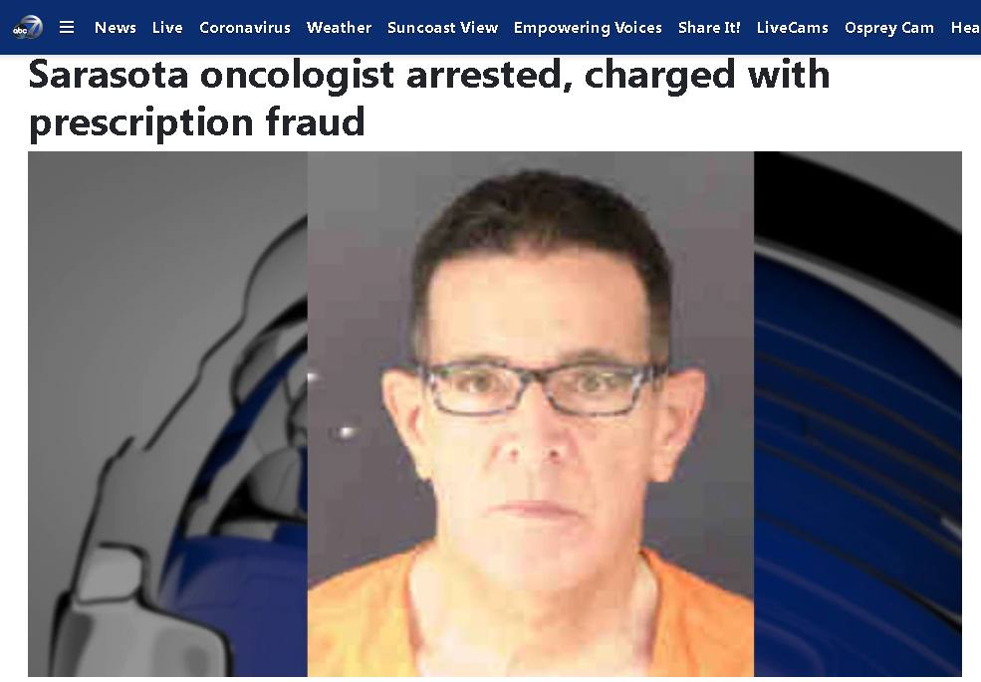
Task: Open the LiveCams page
Action: point(792,28)
